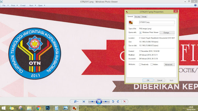This screenshot has height=111, width=198.
Task: Click the Modified date value
Action: [148, 55]
